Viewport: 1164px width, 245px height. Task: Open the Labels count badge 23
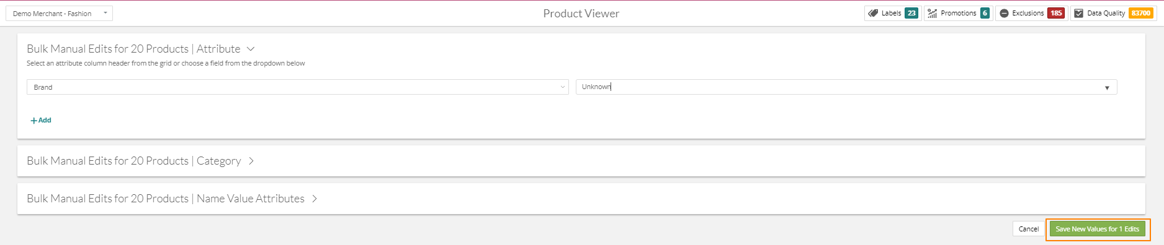tap(911, 13)
